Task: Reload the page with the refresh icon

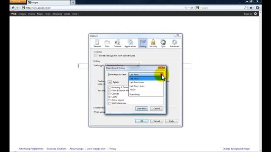Action: coord(192,8)
